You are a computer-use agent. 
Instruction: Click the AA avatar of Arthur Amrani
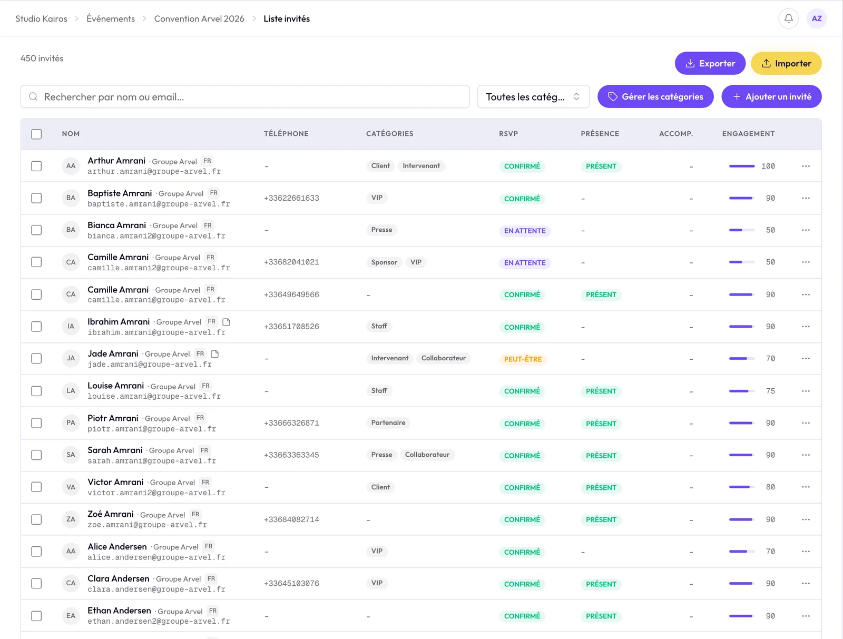[x=71, y=166]
